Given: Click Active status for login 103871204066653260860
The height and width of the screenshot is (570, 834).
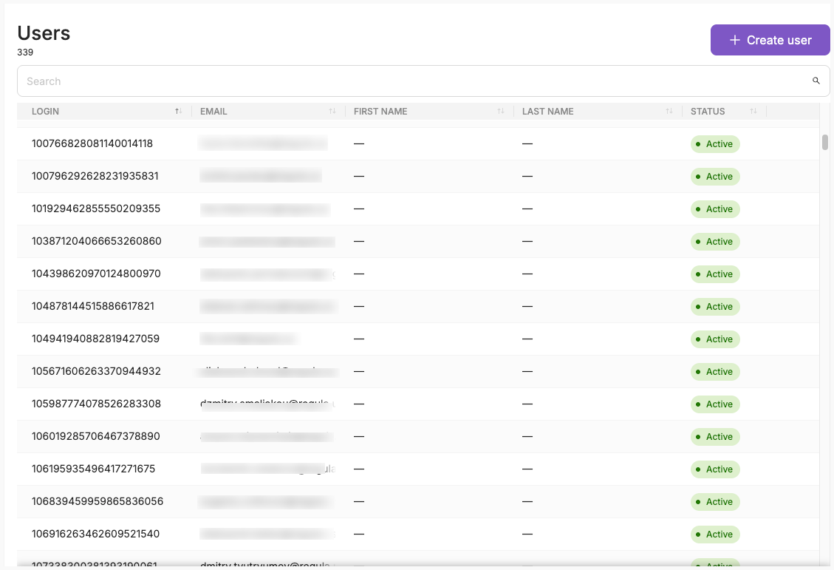Looking at the screenshot, I should click(x=715, y=242).
